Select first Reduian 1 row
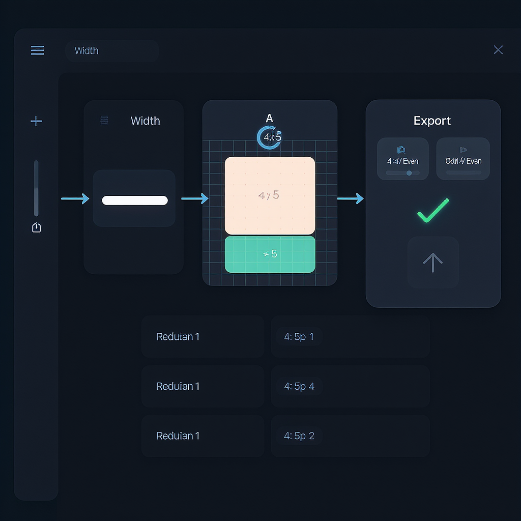The image size is (521, 521). (202, 337)
